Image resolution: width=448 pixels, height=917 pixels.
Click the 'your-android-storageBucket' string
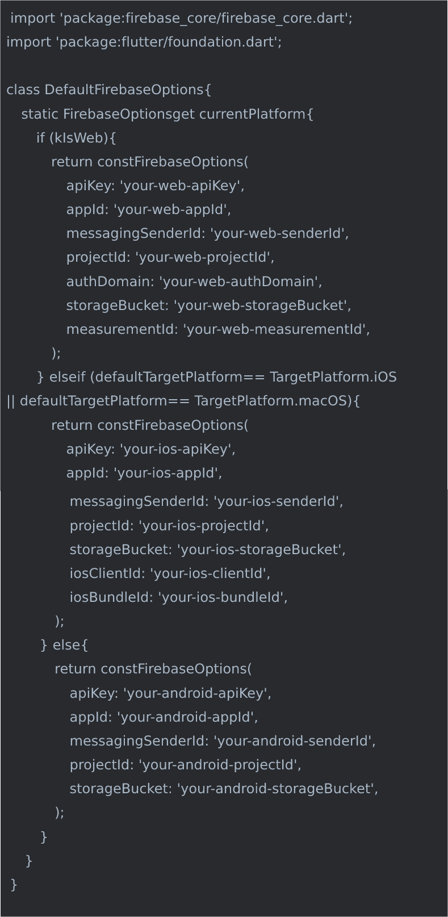[x=277, y=789]
